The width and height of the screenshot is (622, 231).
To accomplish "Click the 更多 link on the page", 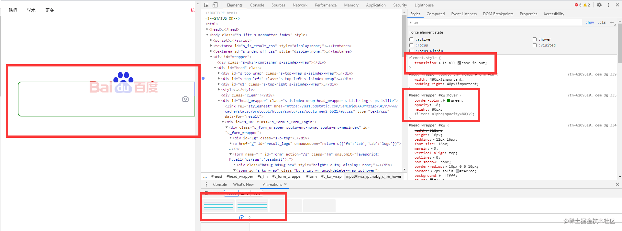I will point(50,10).
